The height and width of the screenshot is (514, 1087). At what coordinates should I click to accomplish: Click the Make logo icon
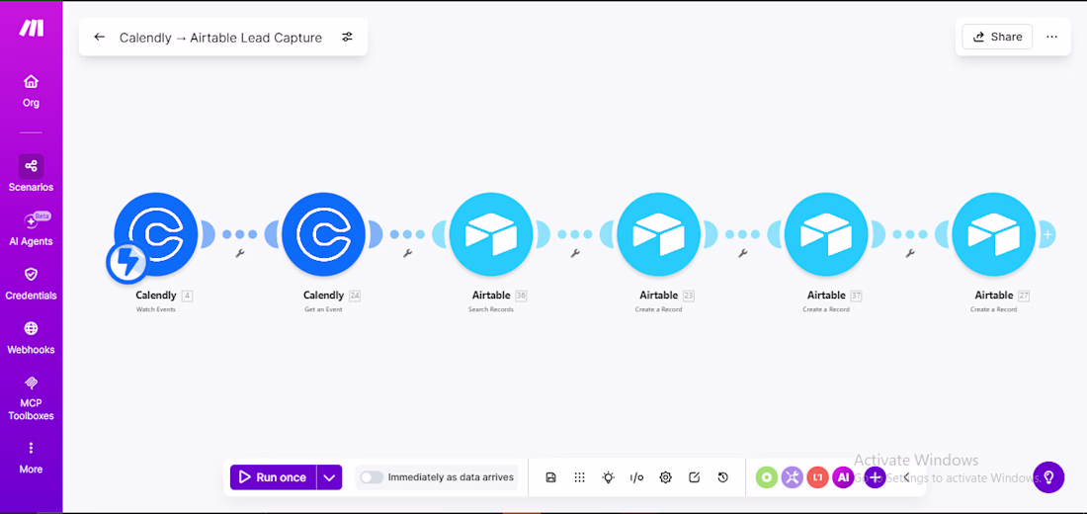[x=32, y=28]
